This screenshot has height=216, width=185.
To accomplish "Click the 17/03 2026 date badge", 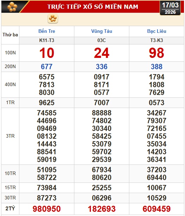I will pos(170,8).
